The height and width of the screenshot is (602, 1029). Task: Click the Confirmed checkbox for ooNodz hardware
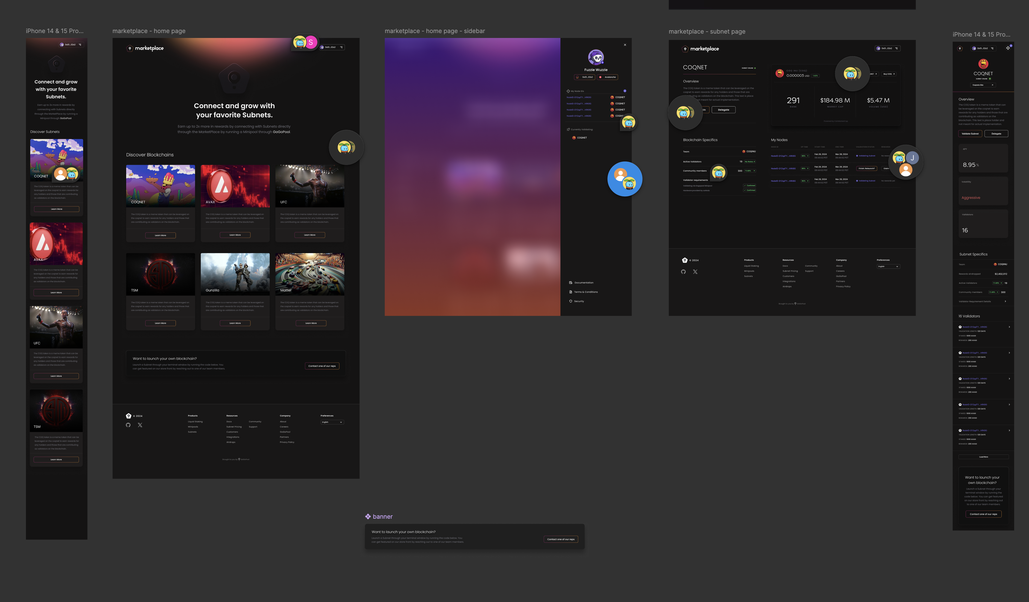click(x=749, y=190)
